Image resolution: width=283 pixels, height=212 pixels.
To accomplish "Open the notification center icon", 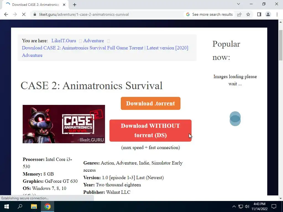I will [x=274, y=206].
